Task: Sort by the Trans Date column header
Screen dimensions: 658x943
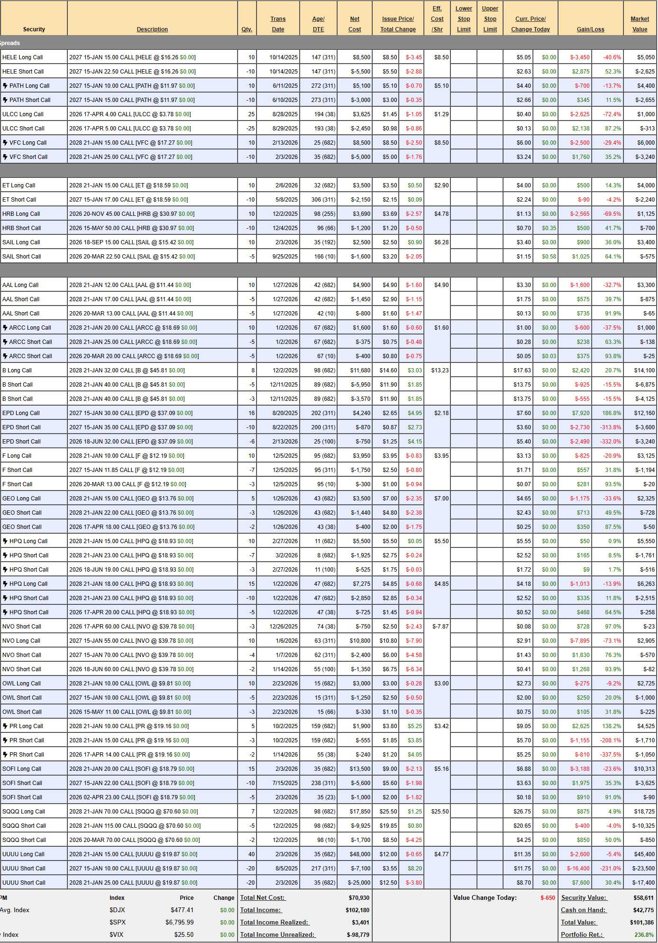Action: coord(278,24)
